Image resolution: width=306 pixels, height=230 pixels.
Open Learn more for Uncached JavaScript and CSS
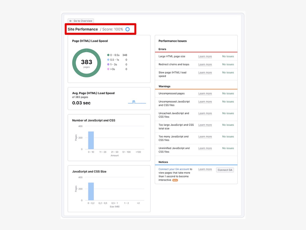point(205,113)
